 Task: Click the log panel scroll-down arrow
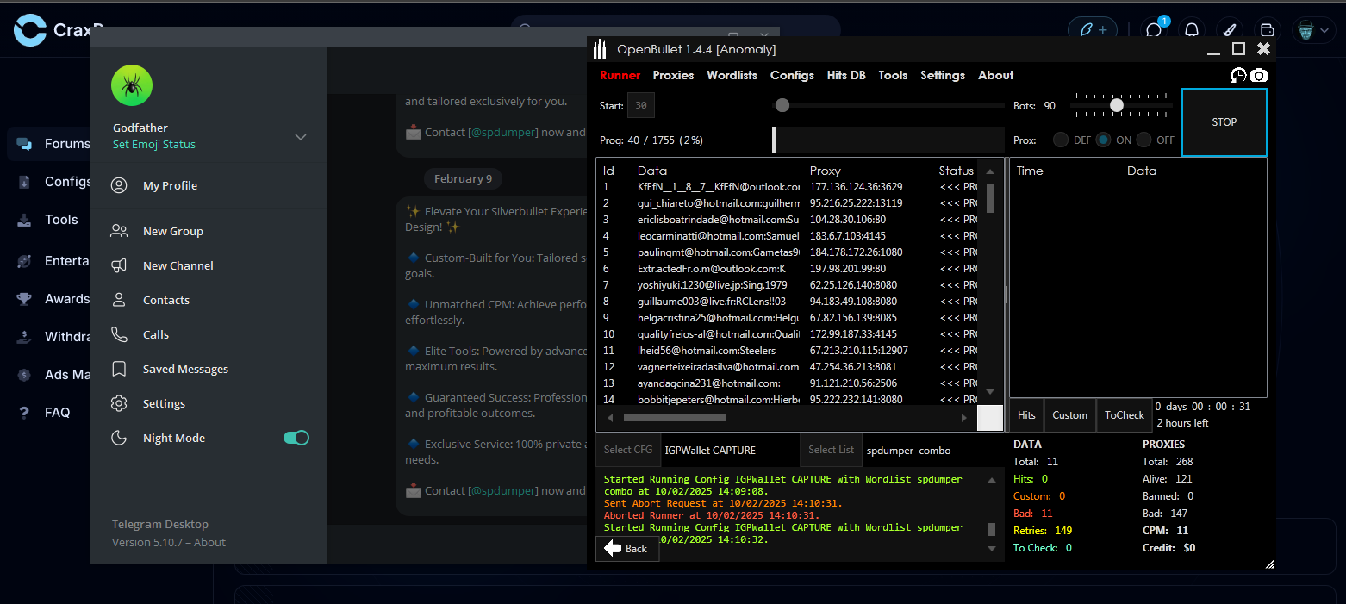991,548
